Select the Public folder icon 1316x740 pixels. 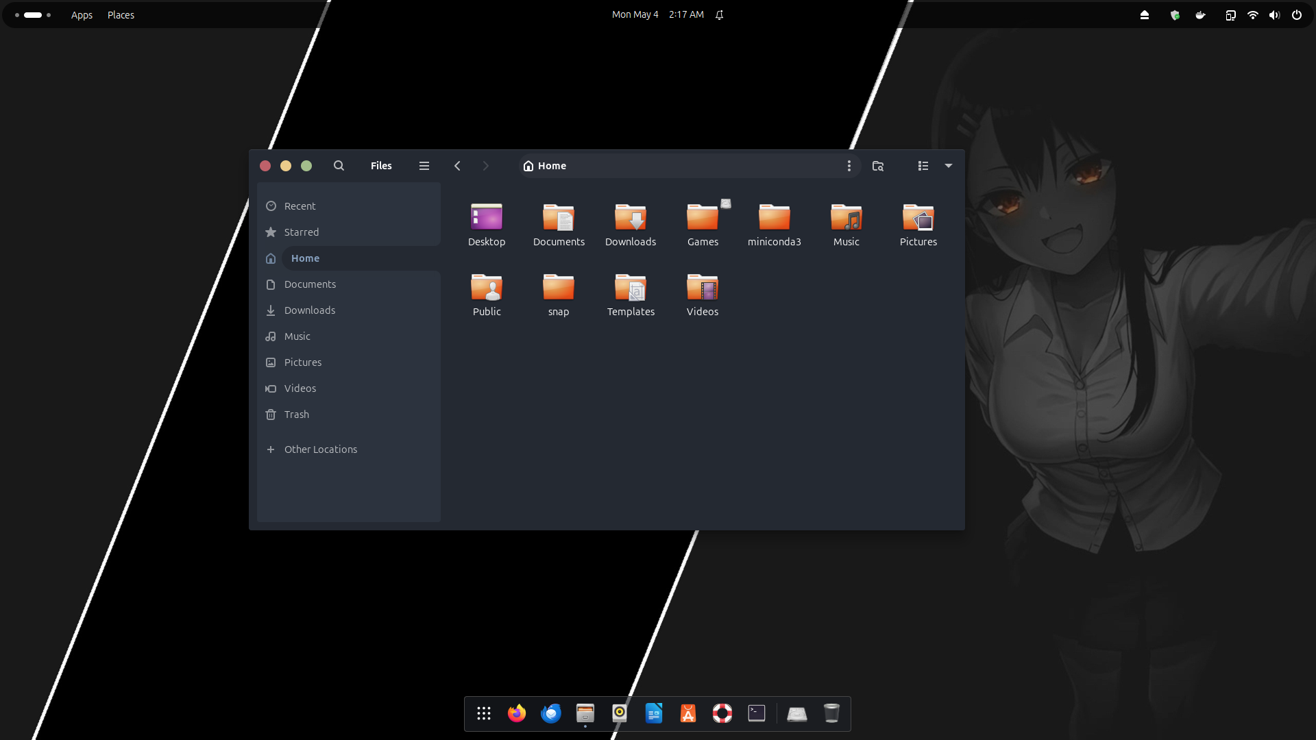[487, 286]
